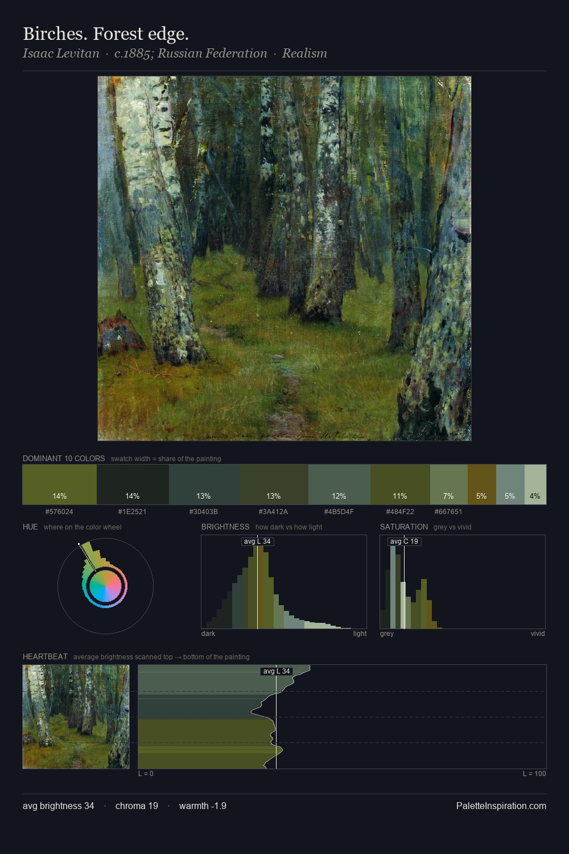This screenshot has width=569, height=854.
Task: Click the 'warmth -1.9' footer stat
Action: pos(203,806)
